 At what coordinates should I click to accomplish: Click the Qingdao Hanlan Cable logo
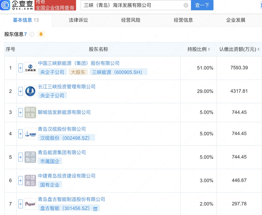30,134
